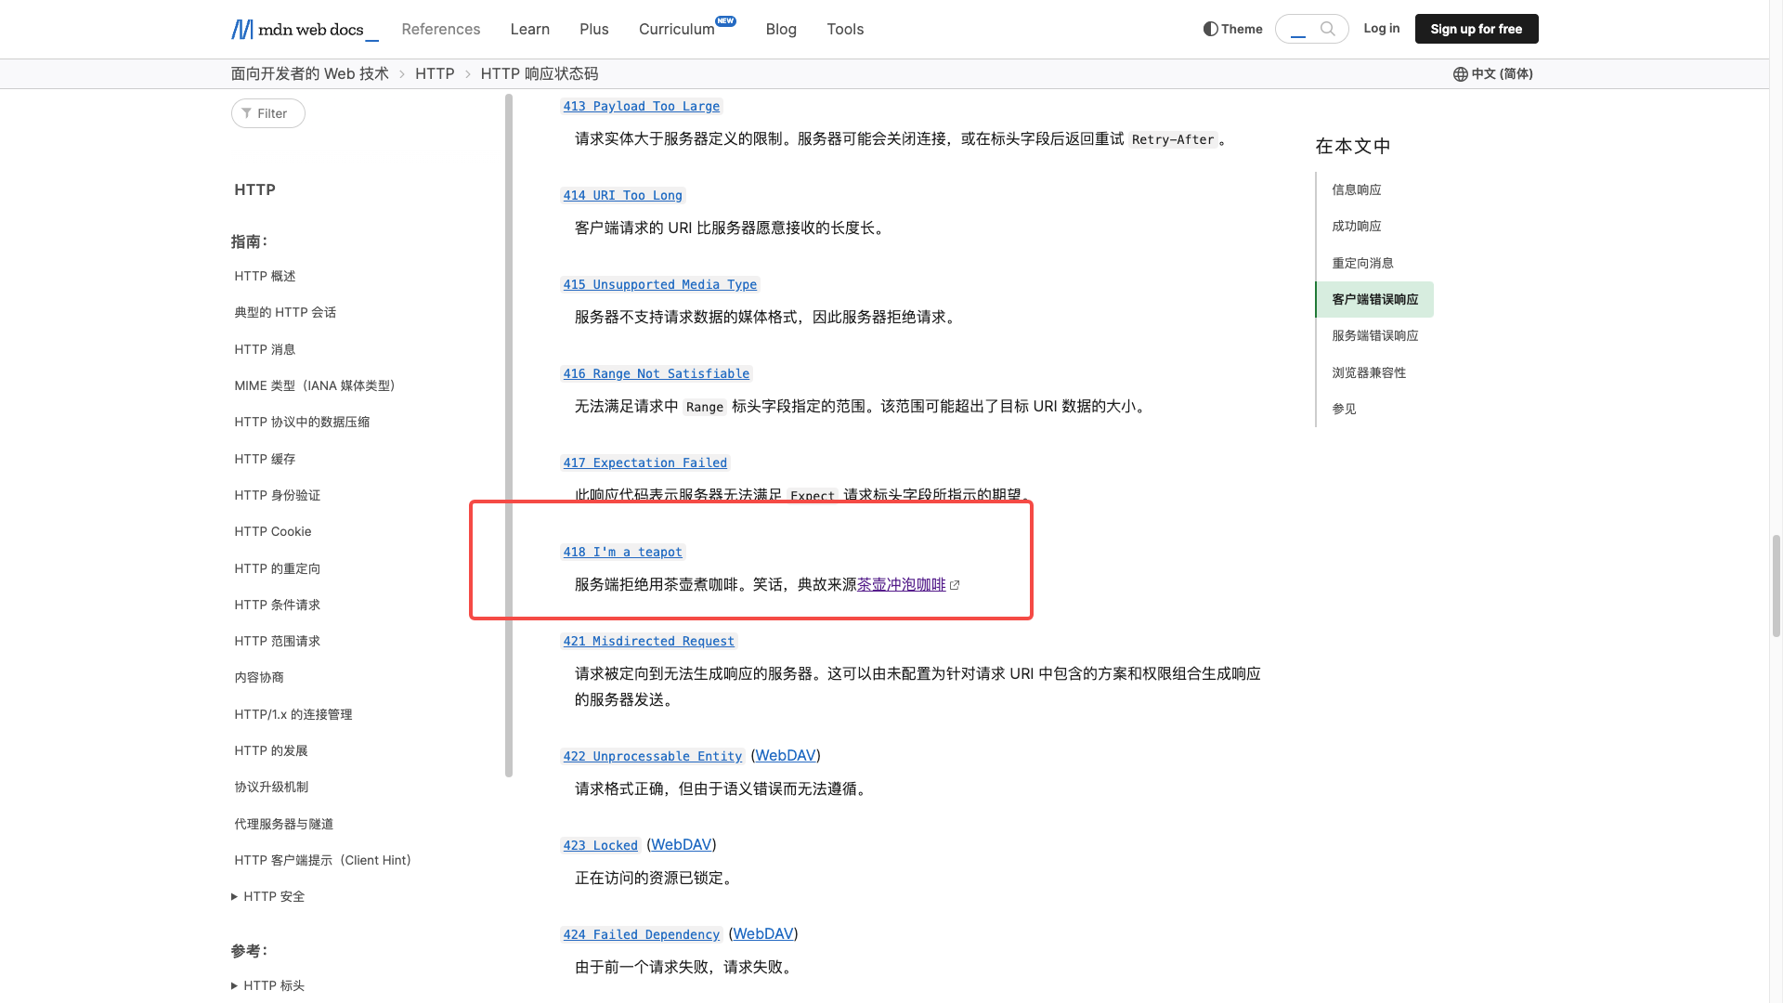Open HTTP 协议中的数据压缩 in sidebar
This screenshot has height=1003, width=1783.
pos(303,423)
